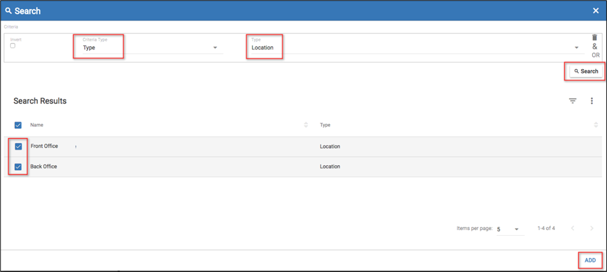
Task: Open the Criteria Type dropdown
Action: click(x=153, y=46)
